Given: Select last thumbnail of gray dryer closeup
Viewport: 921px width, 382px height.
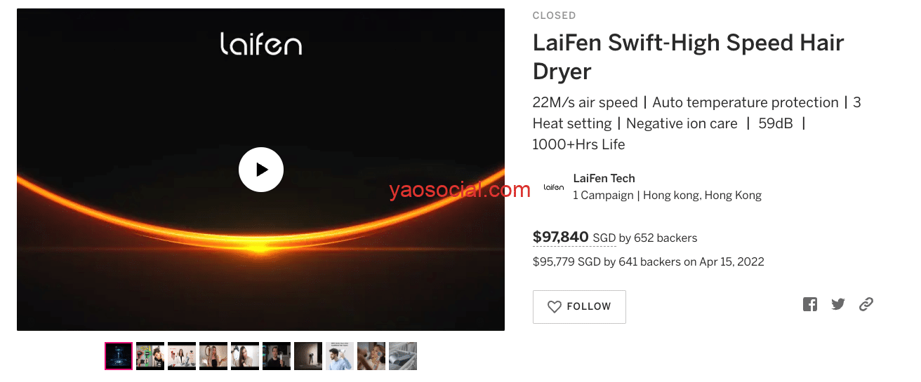Looking at the screenshot, I should 403,356.
